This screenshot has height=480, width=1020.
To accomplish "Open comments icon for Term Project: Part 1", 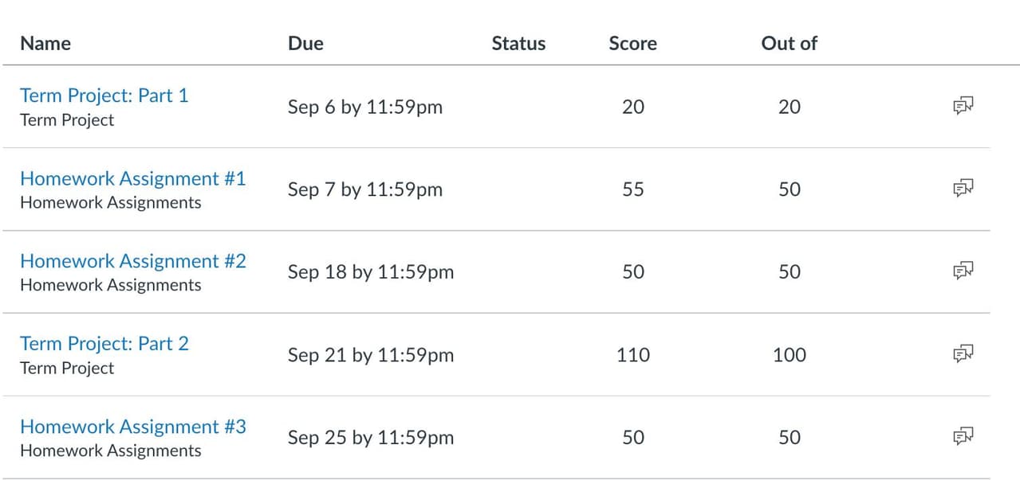I will click(963, 106).
